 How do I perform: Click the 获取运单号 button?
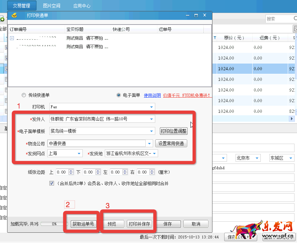83,224
